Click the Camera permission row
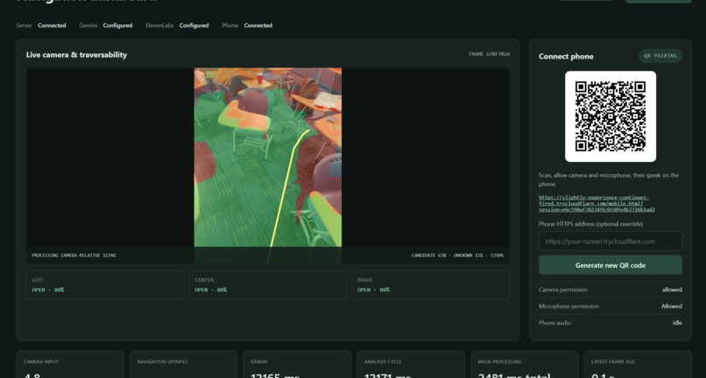706x378 pixels. [611, 290]
